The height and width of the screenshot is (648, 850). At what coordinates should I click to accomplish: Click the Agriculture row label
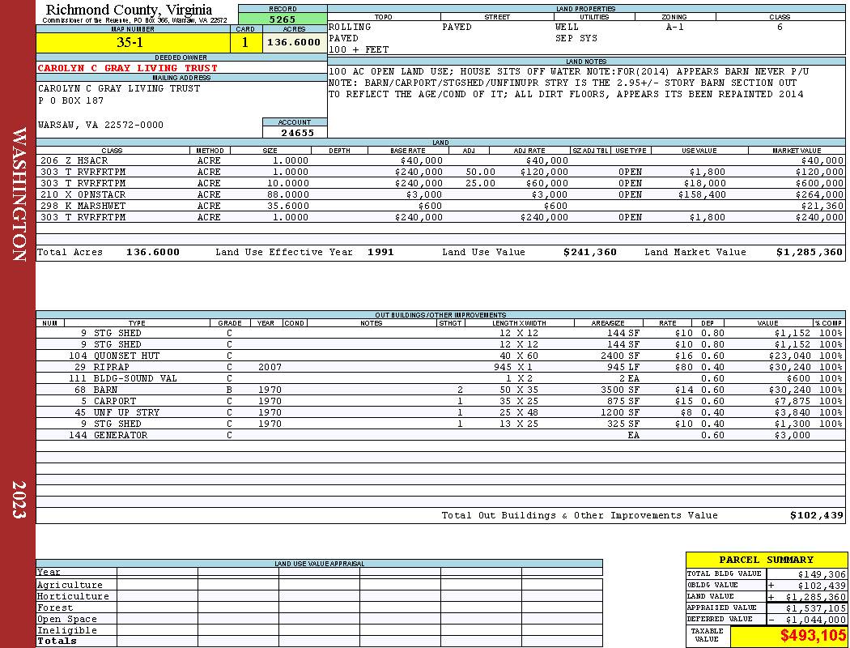click(x=70, y=585)
